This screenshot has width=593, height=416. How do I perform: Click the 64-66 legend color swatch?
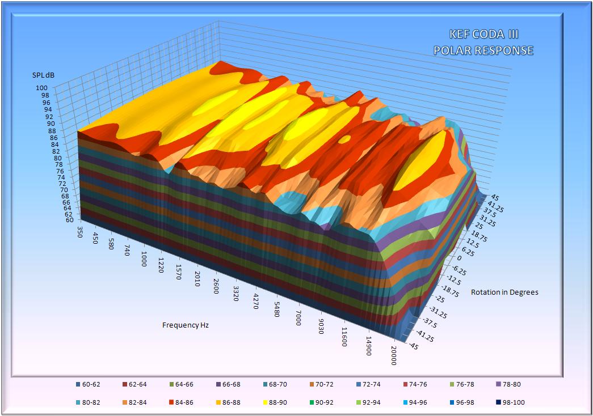point(172,384)
